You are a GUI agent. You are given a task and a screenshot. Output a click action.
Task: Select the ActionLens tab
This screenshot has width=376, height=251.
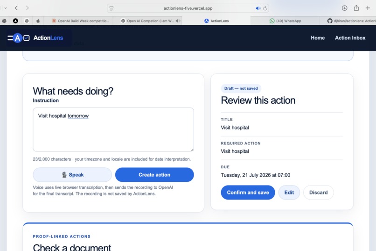click(216, 21)
